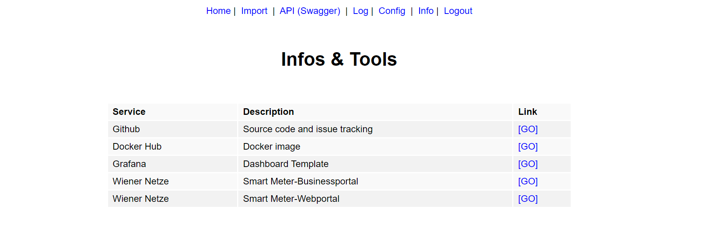The image size is (709, 237).
Task: Click the Service column header
Action: [172, 112]
